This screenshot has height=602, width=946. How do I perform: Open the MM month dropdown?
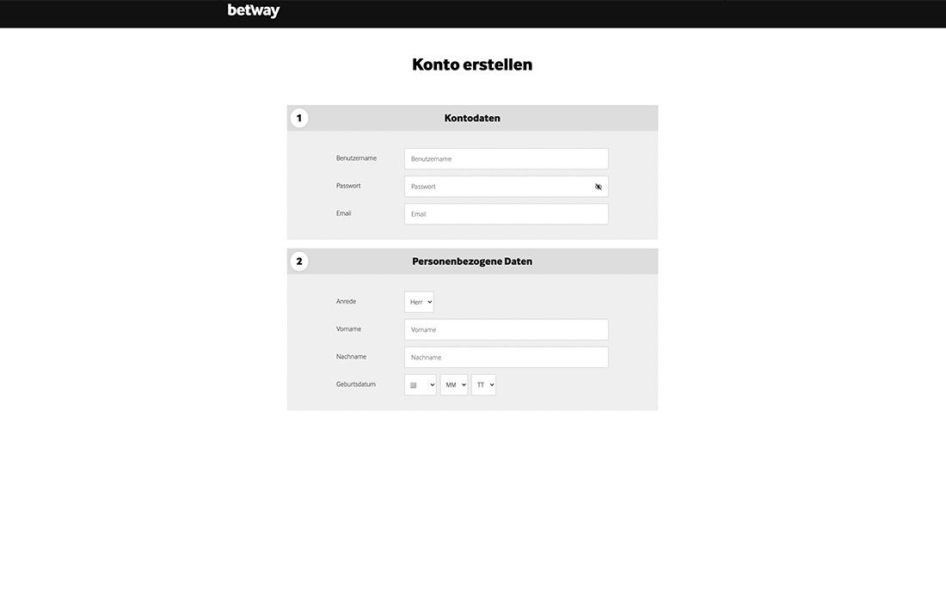click(x=453, y=384)
